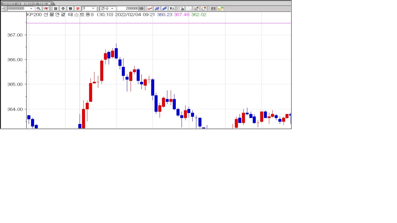Viewport: 397px width, 223px height.
Task: Click the left arrow button before the code field
Action: tap(3, 8)
